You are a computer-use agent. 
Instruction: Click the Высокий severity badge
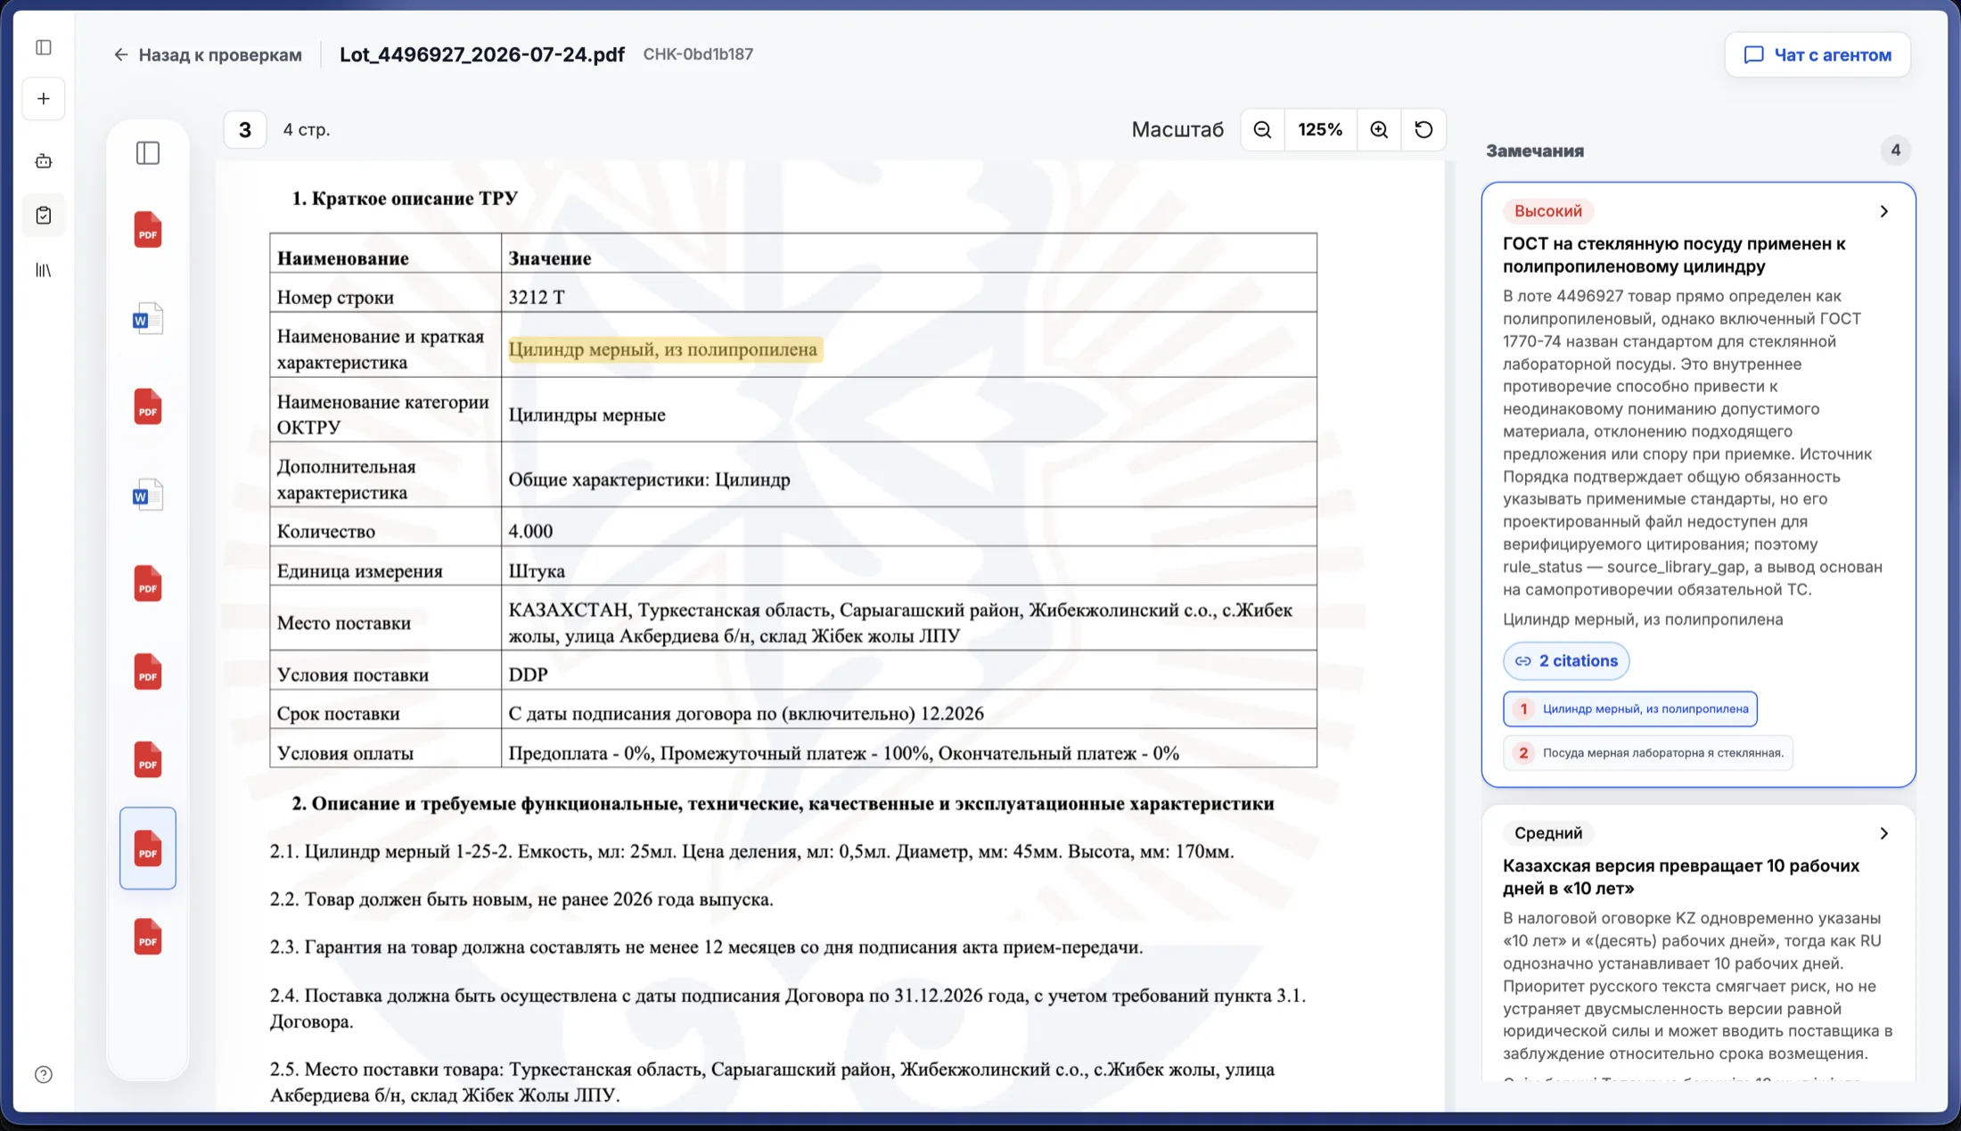(x=1548, y=211)
